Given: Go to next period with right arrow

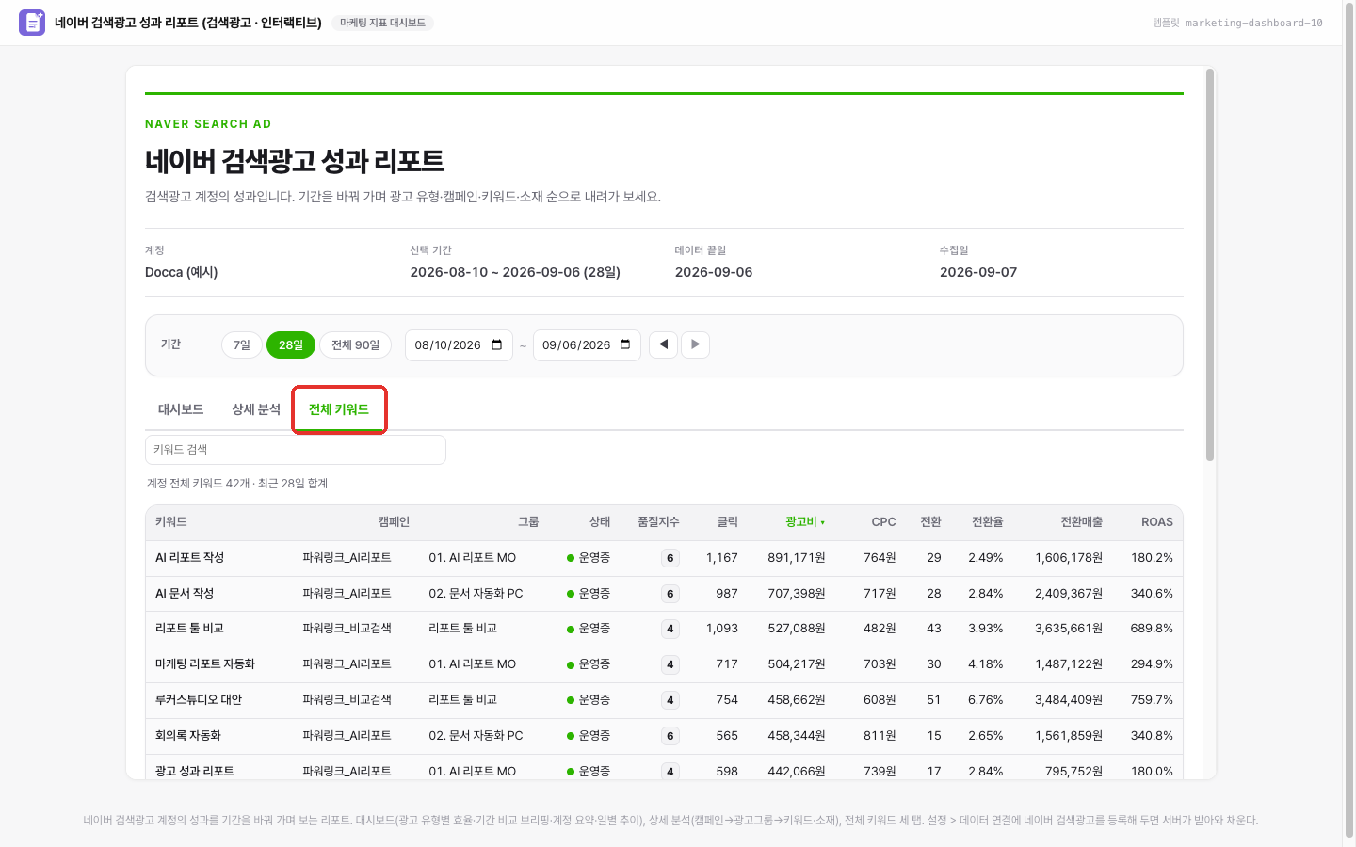Looking at the screenshot, I should pos(695,344).
